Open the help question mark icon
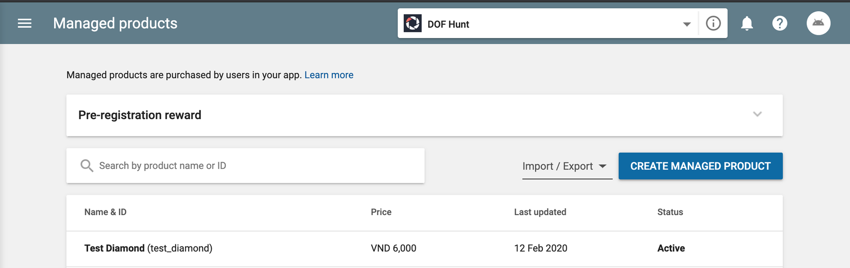 (x=779, y=24)
